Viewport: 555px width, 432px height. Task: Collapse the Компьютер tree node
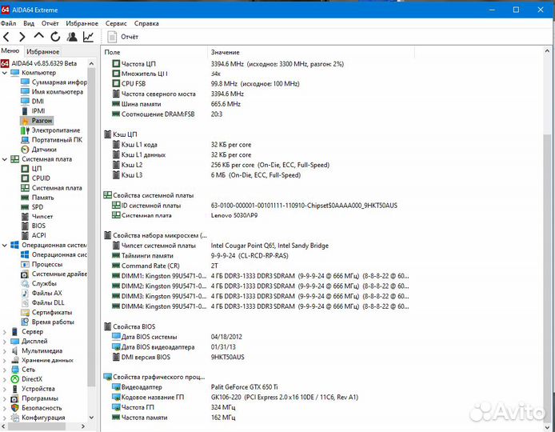[x=5, y=73]
